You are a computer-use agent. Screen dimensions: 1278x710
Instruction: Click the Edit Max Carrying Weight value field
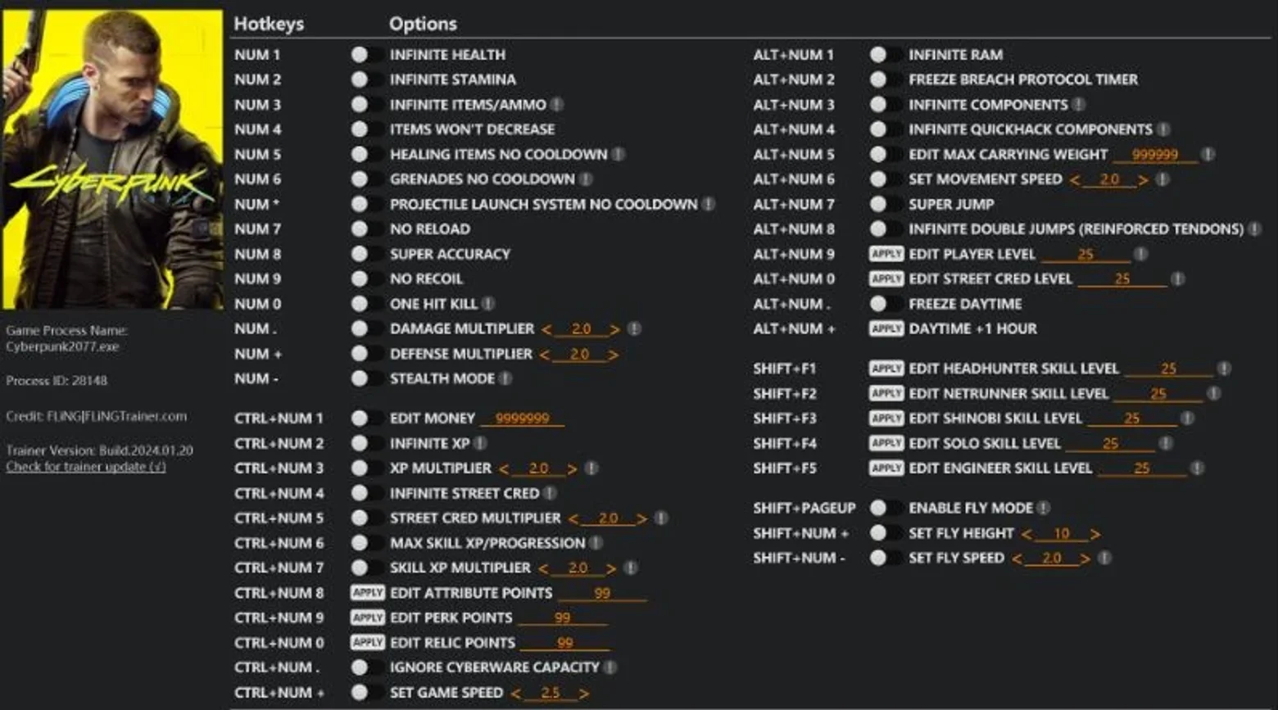(1154, 155)
